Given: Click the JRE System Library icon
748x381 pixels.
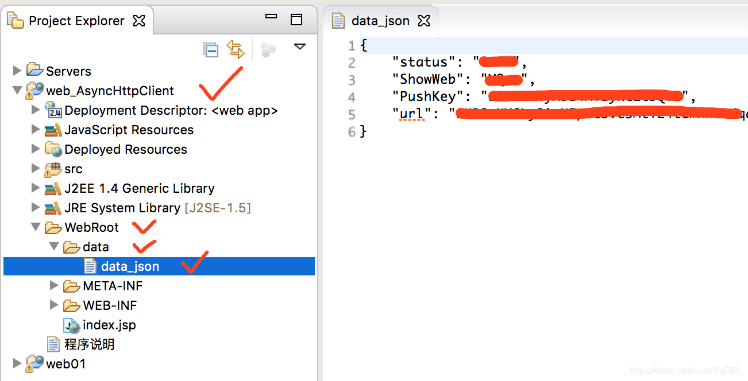Looking at the screenshot, I should [53, 207].
